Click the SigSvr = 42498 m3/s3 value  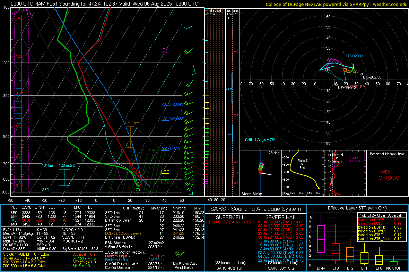coord(80,249)
